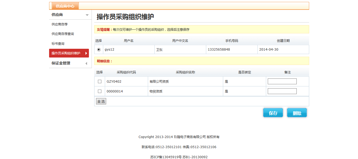Click the 采购组织名称 column header

(186, 72)
